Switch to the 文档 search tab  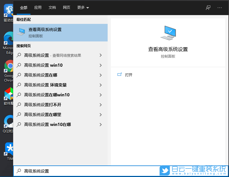click(x=52, y=8)
